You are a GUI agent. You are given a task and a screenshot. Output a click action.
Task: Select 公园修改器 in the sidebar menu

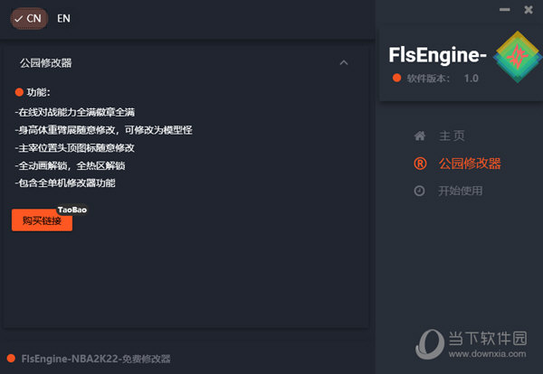(x=469, y=164)
